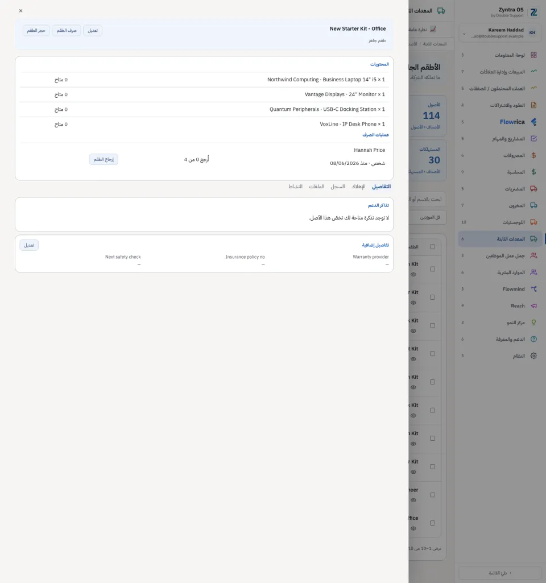Click the النظام settings gear icon
This screenshot has width=546, height=583.
(533, 356)
